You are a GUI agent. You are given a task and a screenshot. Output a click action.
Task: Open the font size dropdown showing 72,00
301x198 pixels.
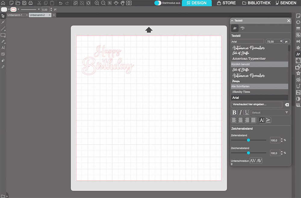click(281, 41)
